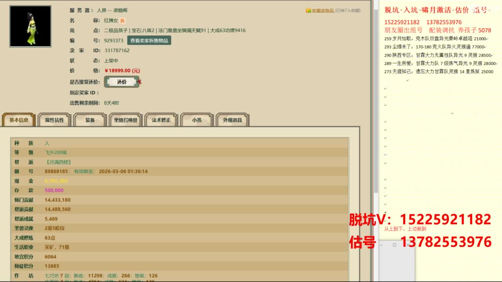Image resolution: width=502 pixels, height=282 pixels.
Task: Click the page's vertical scrollbar
Action: click(375, 117)
